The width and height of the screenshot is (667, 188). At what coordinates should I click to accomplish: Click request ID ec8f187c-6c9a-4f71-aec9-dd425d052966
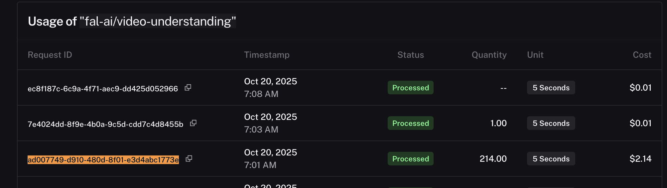coord(103,89)
